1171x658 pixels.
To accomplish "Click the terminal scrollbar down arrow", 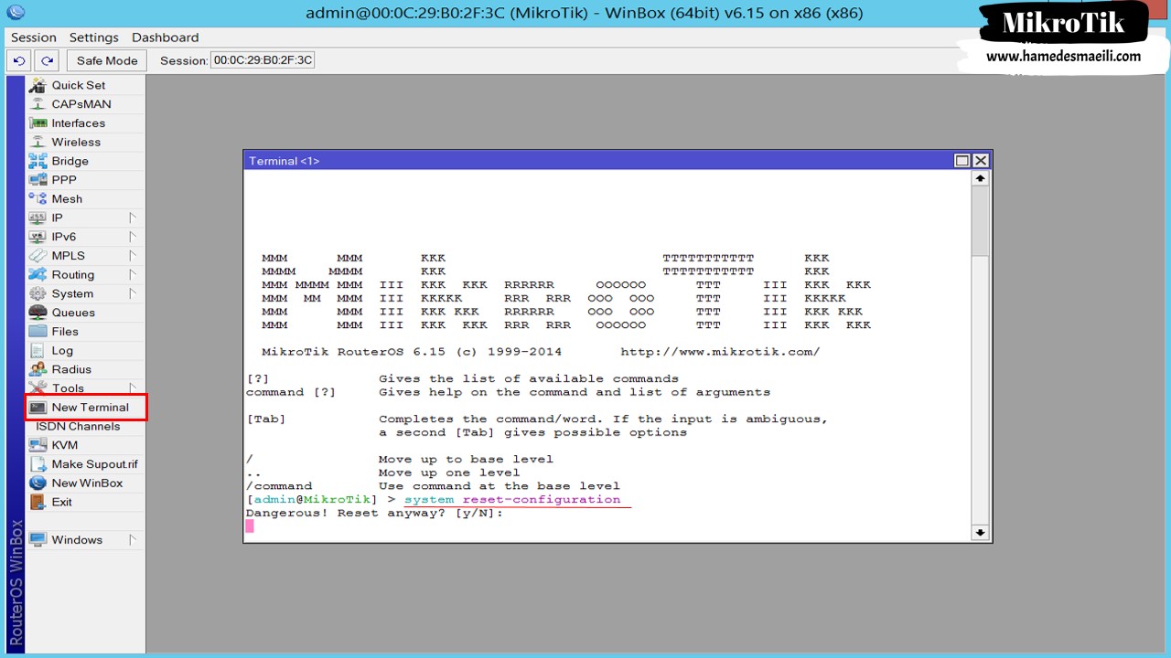I will pos(980,532).
